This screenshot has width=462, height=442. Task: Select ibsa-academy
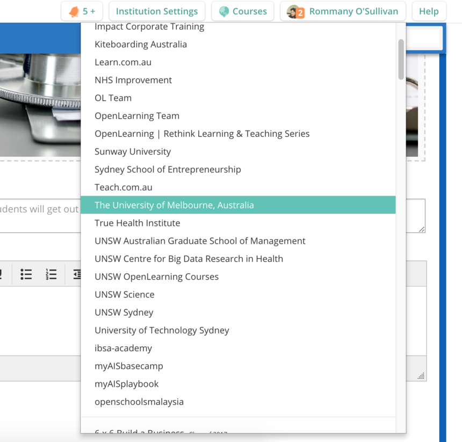(238, 348)
